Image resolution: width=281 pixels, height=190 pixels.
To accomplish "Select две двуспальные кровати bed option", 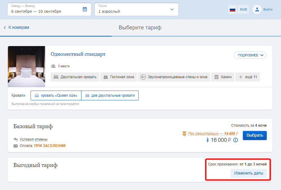I will click(110, 95).
